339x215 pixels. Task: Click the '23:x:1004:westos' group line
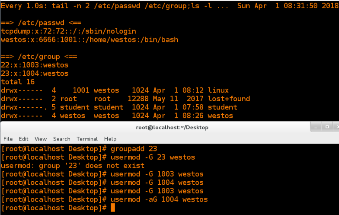click(x=35, y=74)
